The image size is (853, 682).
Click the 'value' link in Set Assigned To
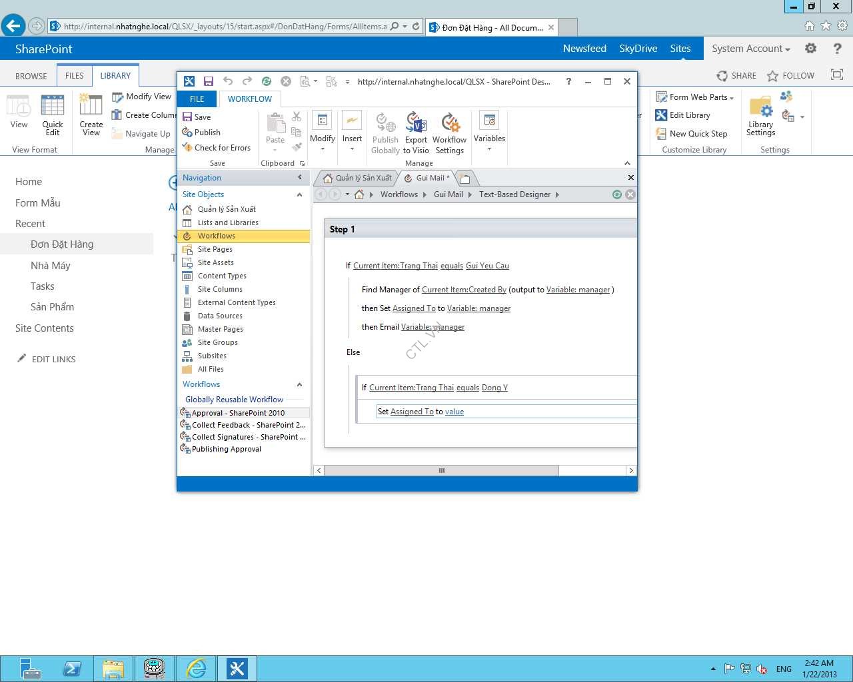454,412
